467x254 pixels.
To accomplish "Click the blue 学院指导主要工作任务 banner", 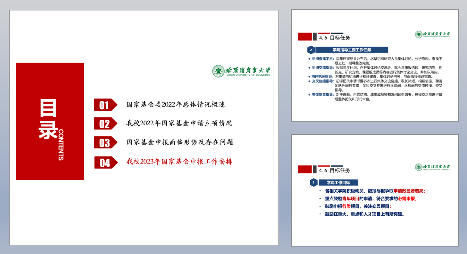I will [x=352, y=50].
